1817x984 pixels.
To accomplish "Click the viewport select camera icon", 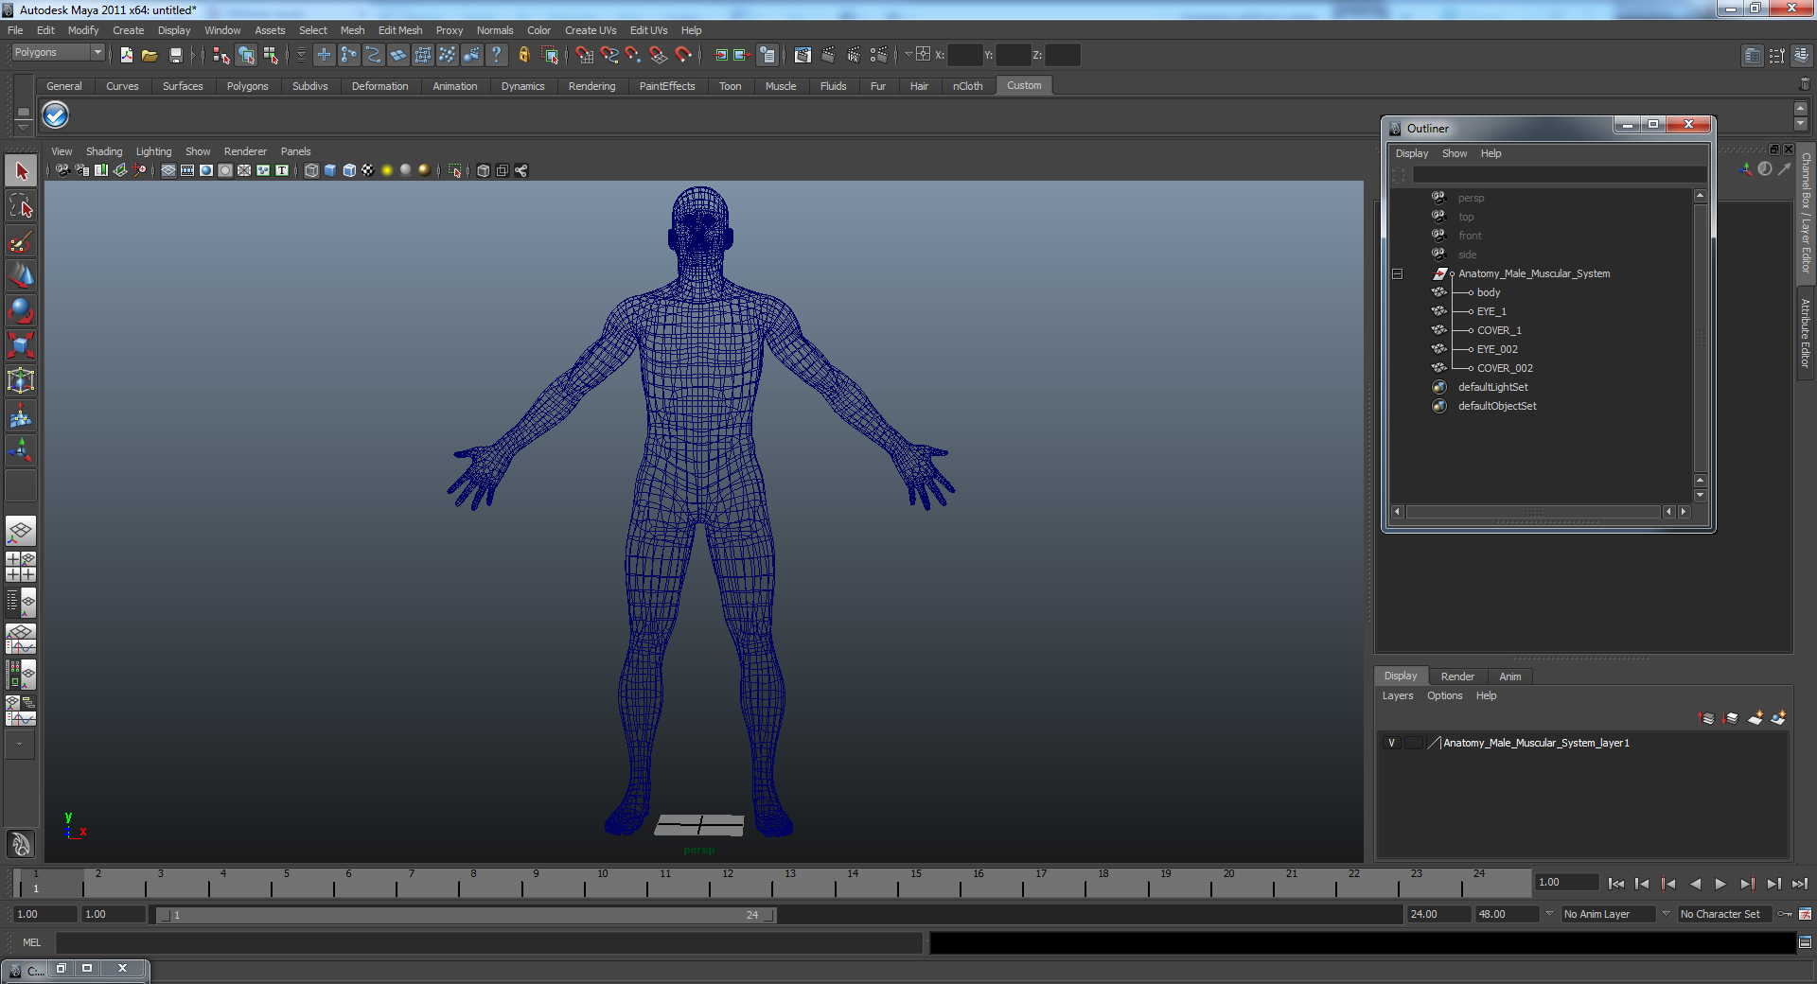I will 62,170.
